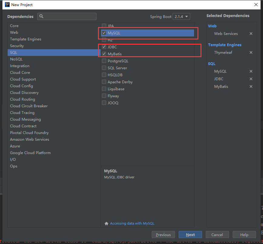Remove Thymeleaf from selected dependencies

[251, 53]
